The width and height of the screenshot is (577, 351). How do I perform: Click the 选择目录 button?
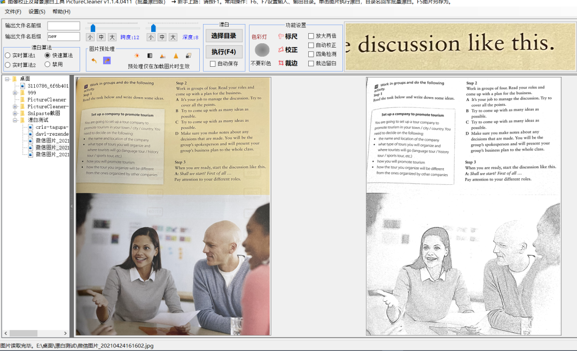[x=223, y=36]
